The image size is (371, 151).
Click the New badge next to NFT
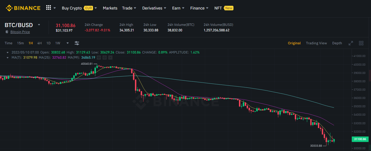pos(229,8)
